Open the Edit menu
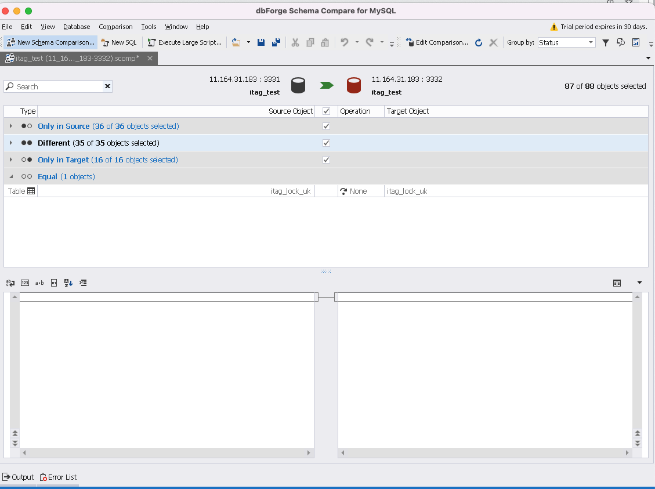 pos(26,27)
